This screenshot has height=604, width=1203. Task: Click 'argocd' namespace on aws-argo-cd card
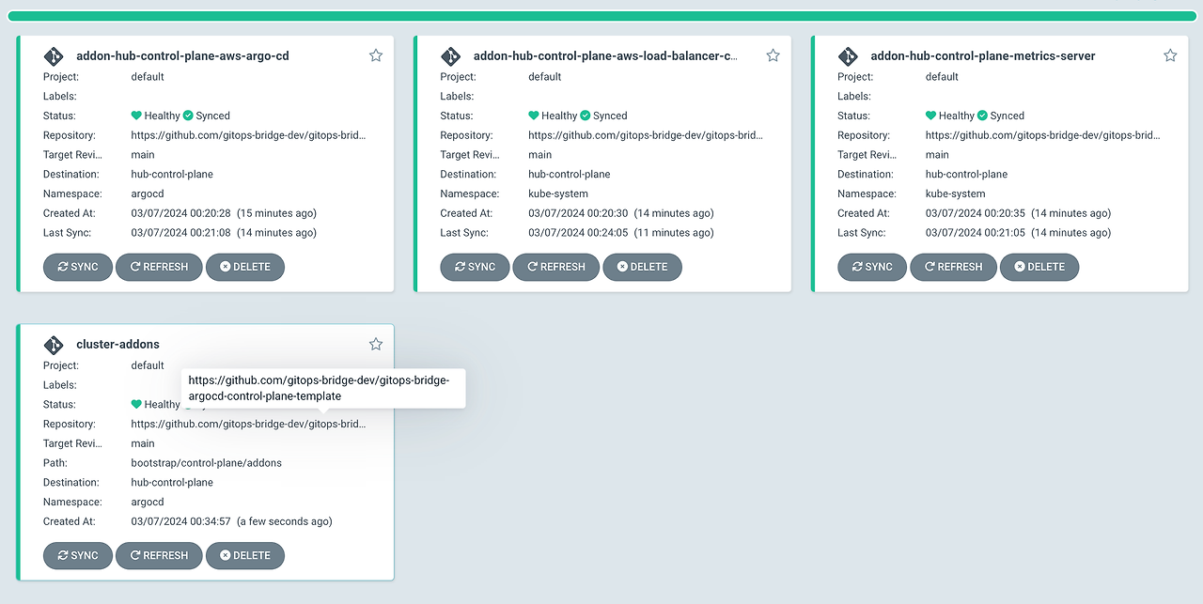148,194
